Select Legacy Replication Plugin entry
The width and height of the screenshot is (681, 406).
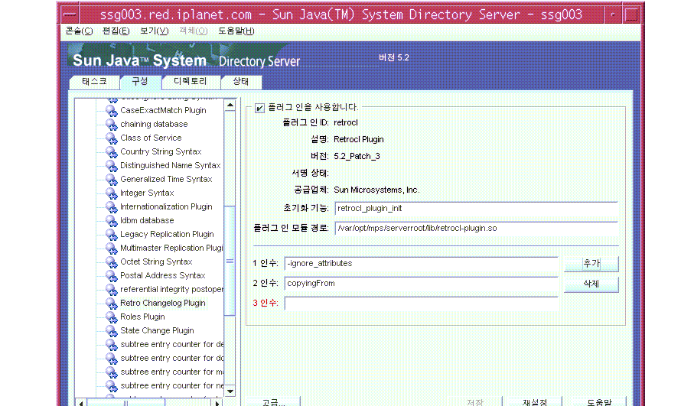(x=167, y=234)
